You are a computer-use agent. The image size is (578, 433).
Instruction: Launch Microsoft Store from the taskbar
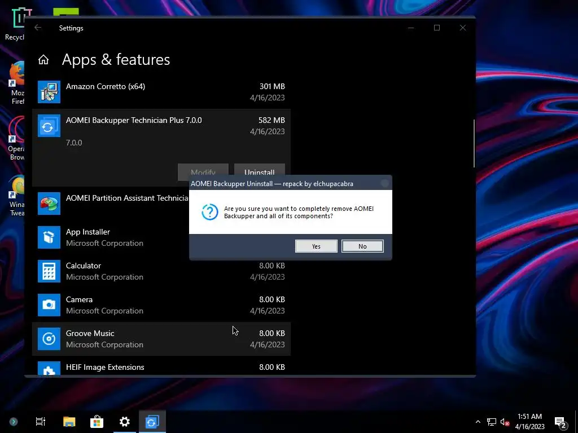[97, 422]
